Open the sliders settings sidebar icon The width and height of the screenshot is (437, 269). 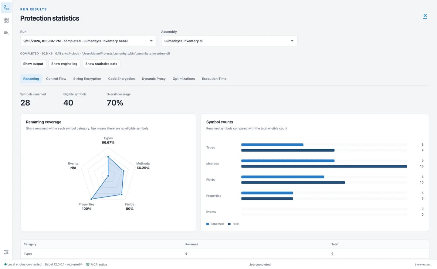tap(6, 252)
